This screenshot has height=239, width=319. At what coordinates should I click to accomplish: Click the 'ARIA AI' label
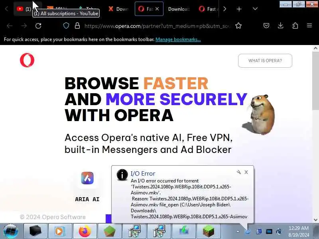(87, 199)
